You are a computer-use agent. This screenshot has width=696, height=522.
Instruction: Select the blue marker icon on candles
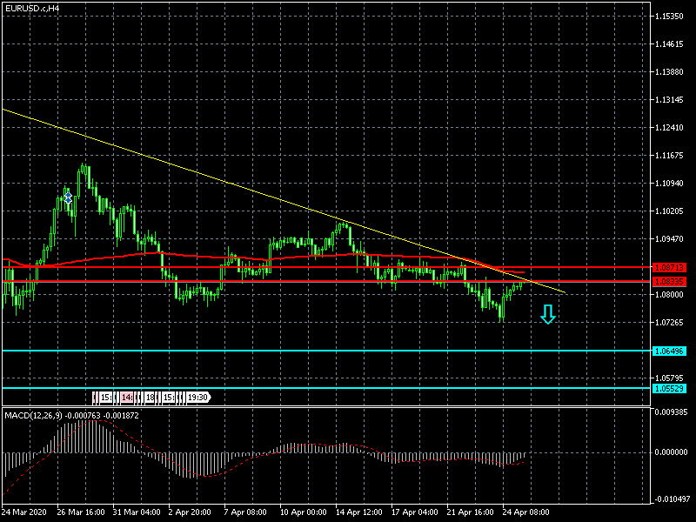(x=68, y=198)
